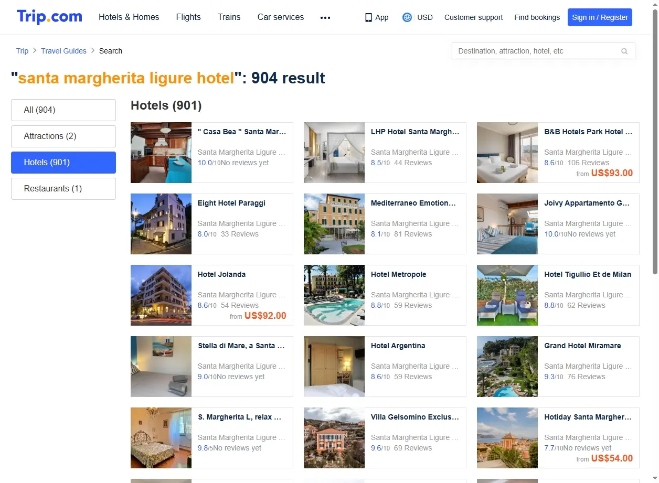Open Hotel Argentina thumbnail

[x=334, y=367]
